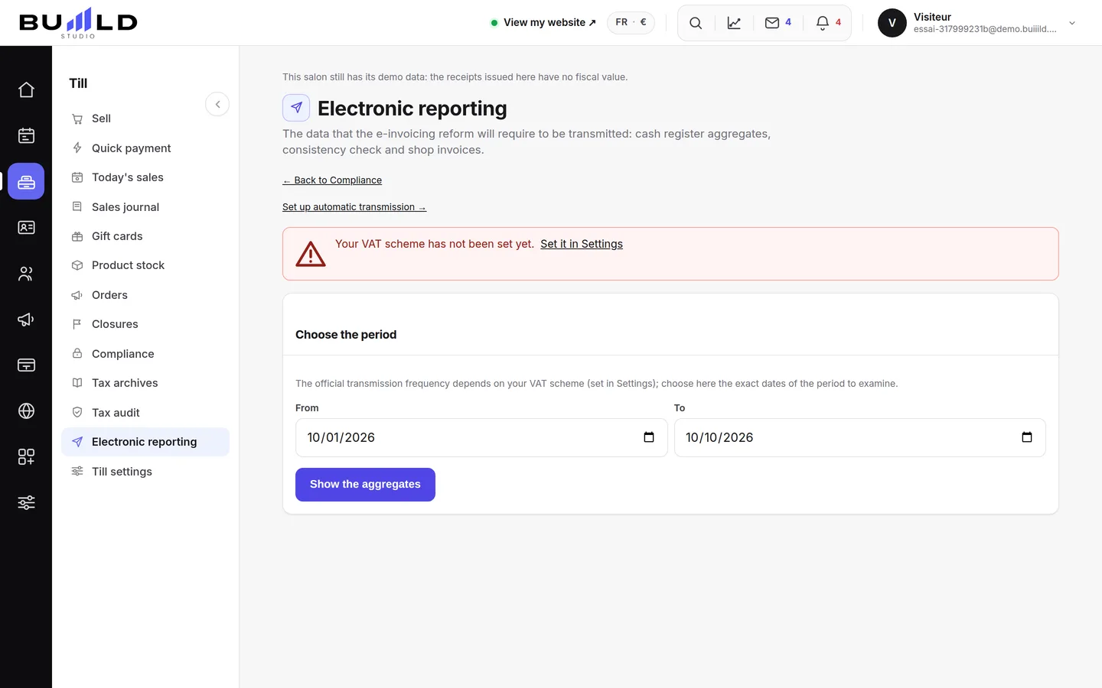Click the Visiteur account name text
This screenshot has width=1102, height=688.
932,17
